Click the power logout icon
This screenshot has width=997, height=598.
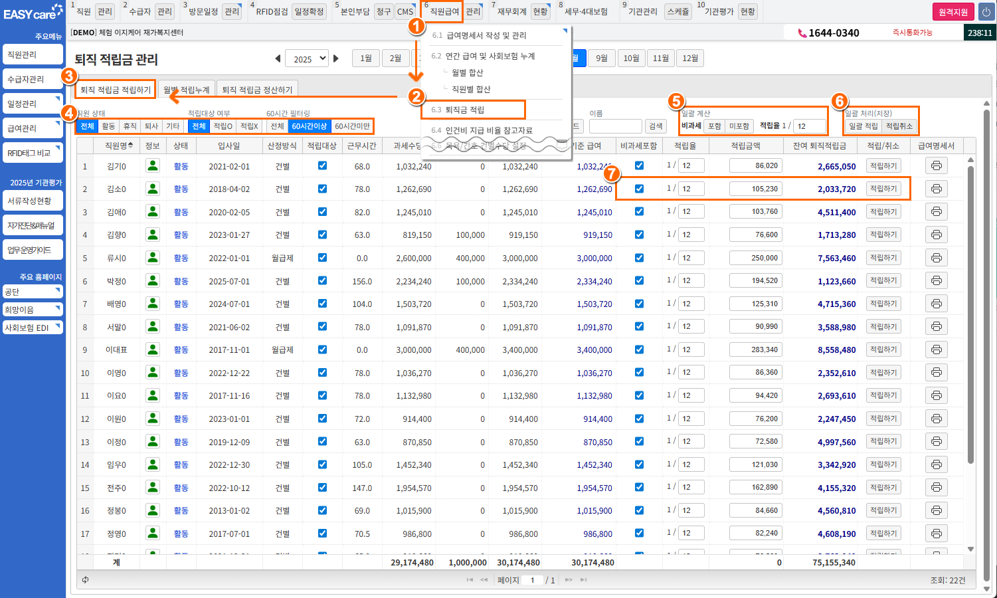(x=986, y=12)
